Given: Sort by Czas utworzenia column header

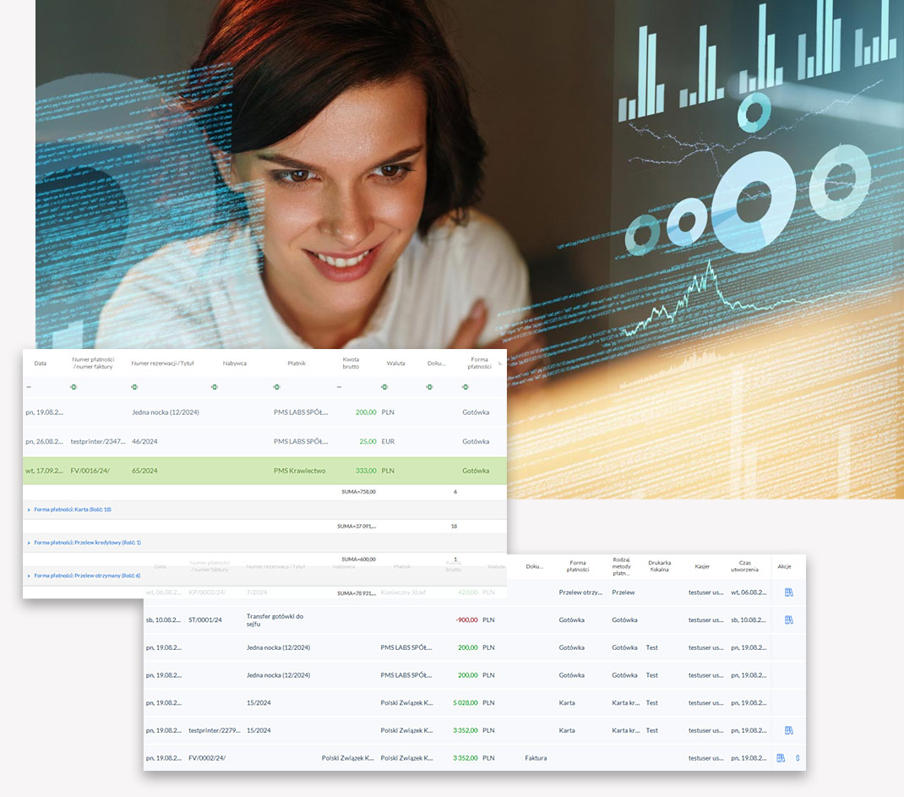Looking at the screenshot, I should tap(746, 566).
